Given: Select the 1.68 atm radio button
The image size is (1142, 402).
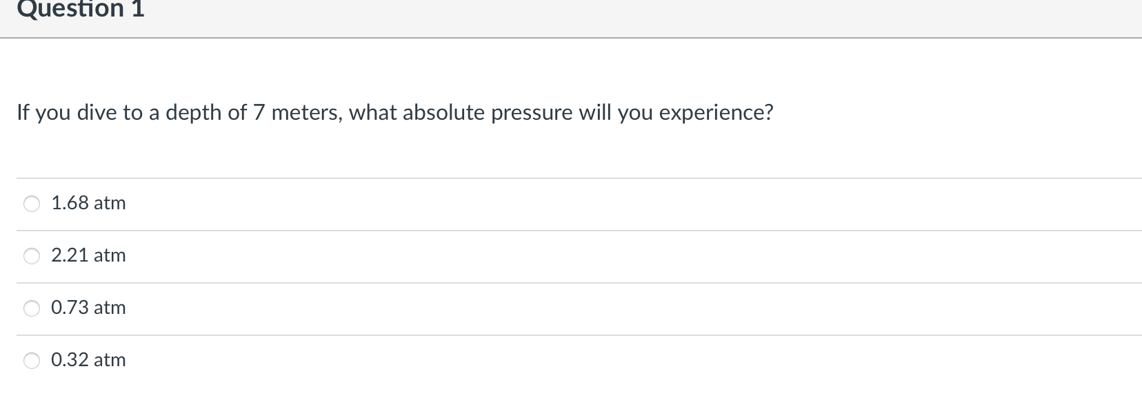Looking at the screenshot, I should 32,204.
